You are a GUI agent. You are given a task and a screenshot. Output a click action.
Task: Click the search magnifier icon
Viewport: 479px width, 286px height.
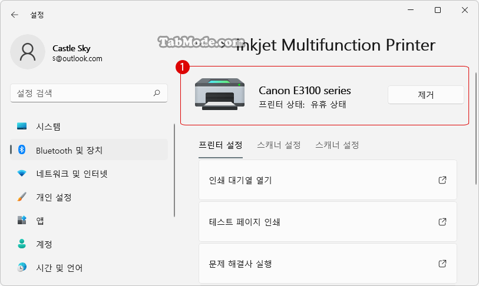[157, 93]
